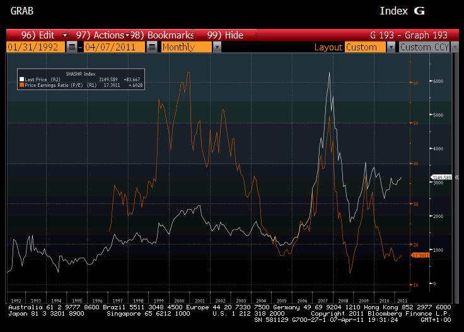Open the Custom CCY currency dropdown
This screenshot has height=332, width=464.
point(455,47)
